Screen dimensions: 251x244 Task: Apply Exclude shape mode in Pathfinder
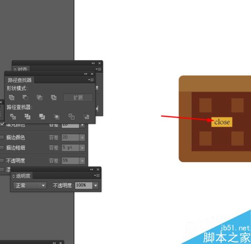(x=54, y=97)
